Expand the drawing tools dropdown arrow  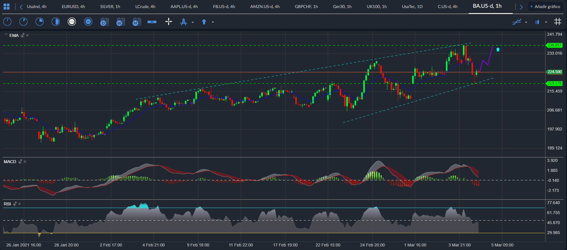point(193,22)
